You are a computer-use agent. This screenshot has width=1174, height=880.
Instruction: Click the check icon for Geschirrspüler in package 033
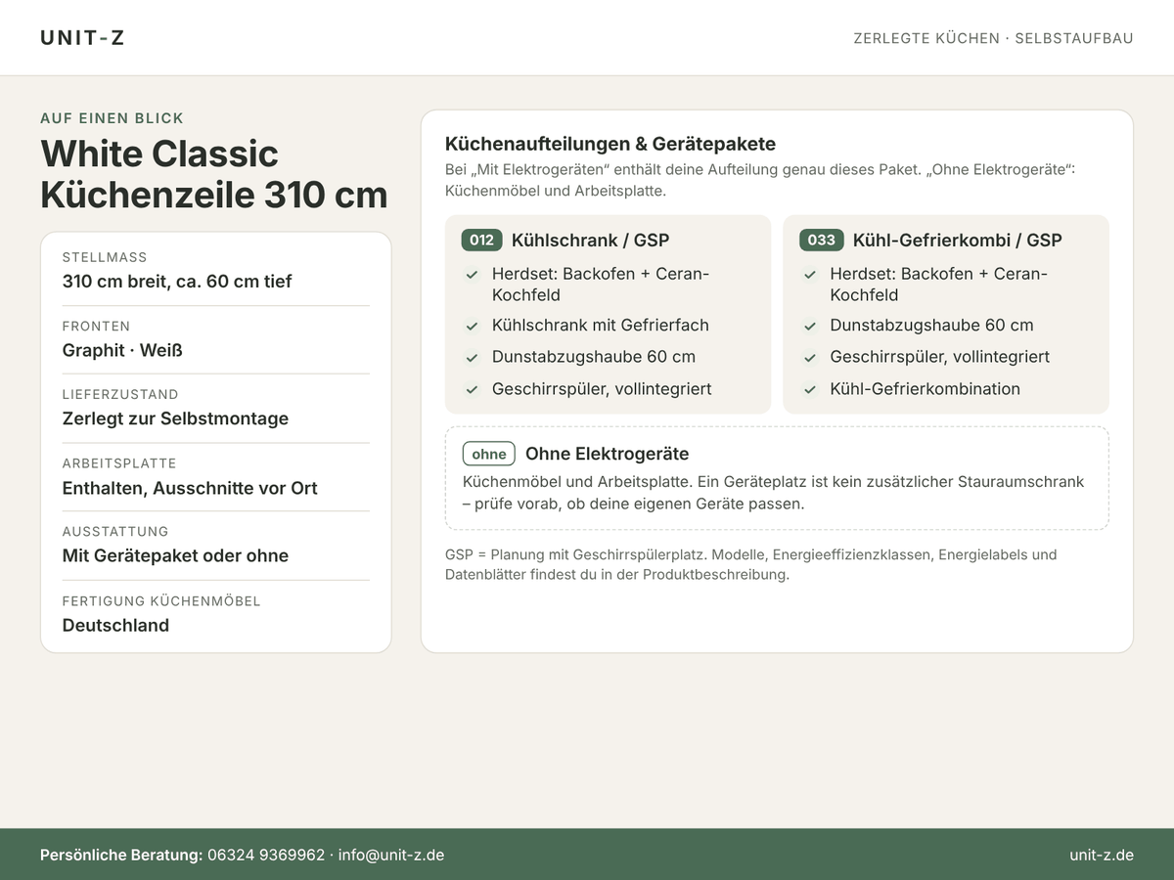click(810, 358)
